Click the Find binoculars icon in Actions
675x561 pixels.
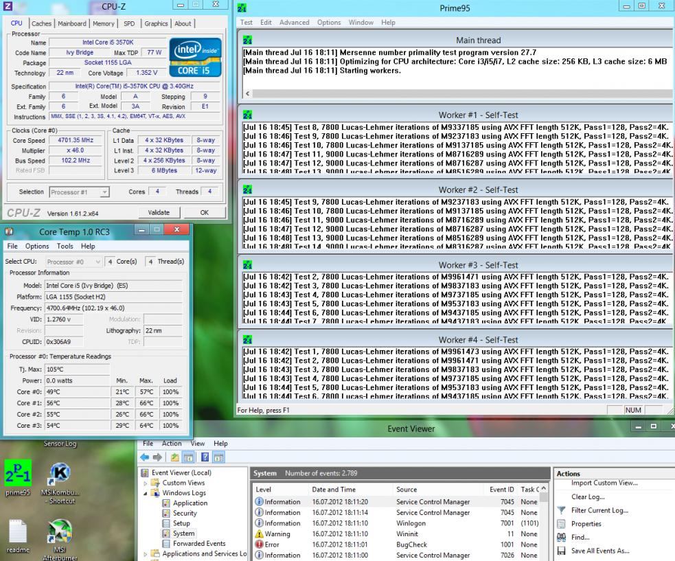(x=561, y=537)
